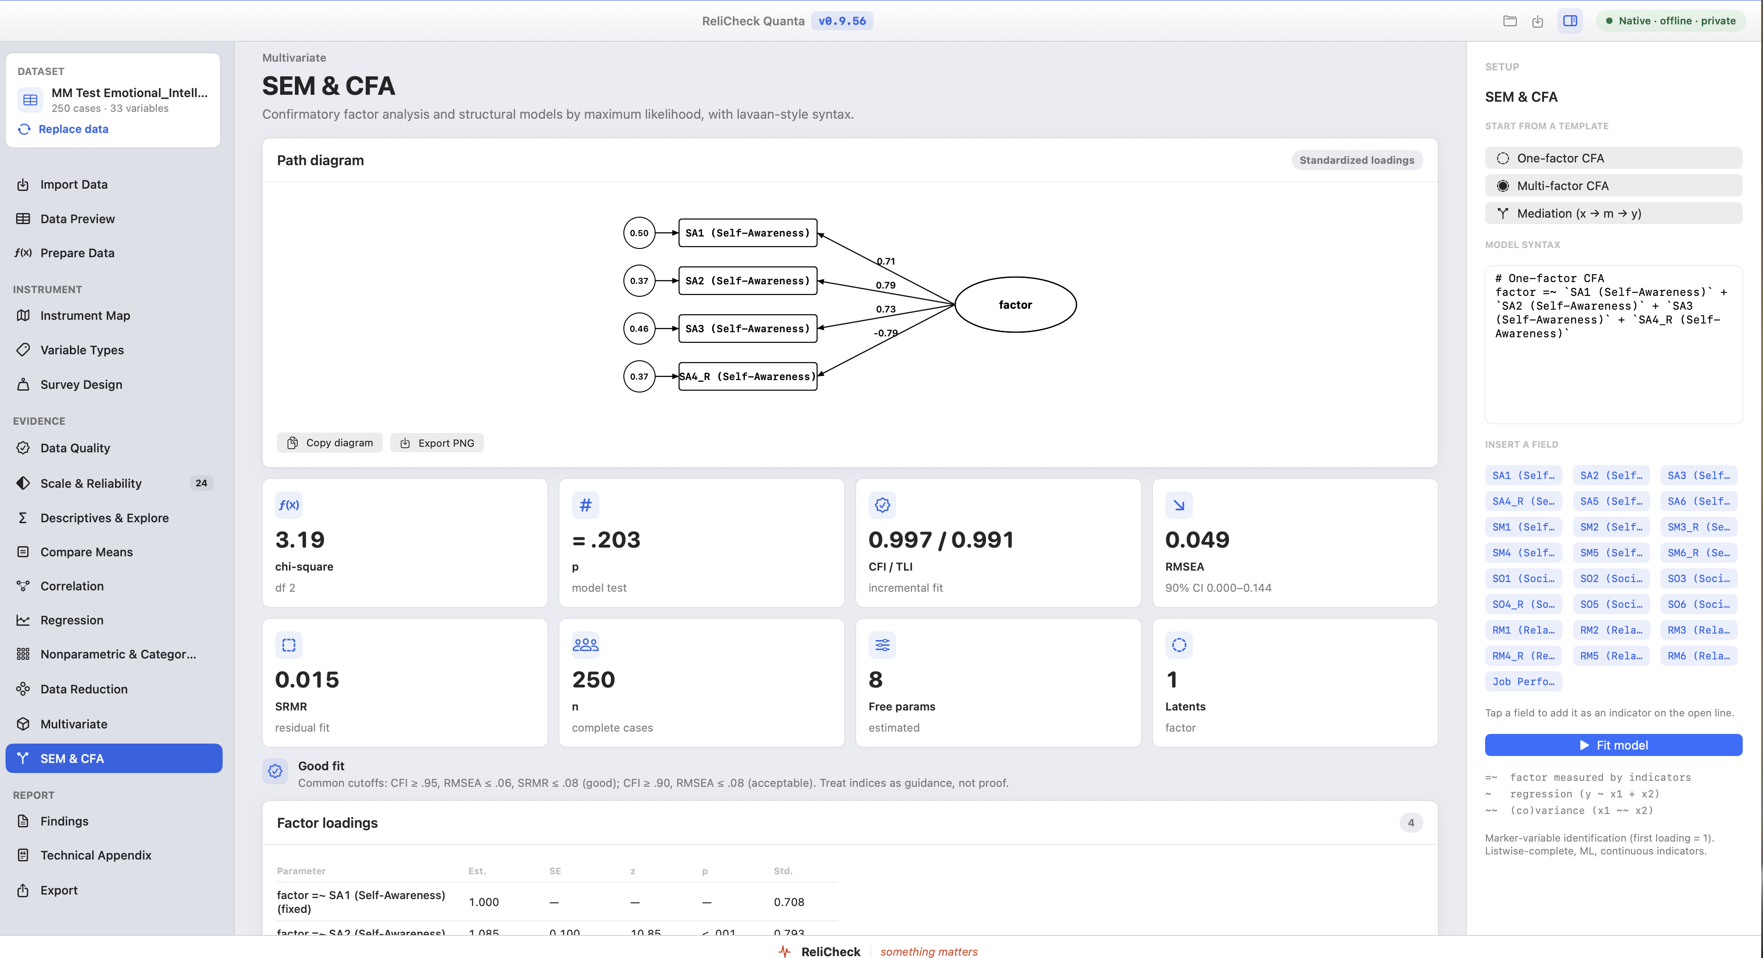The height and width of the screenshot is (958, 1763).
Task: Click the Free params sliders icon
Action: pos(882,645)
